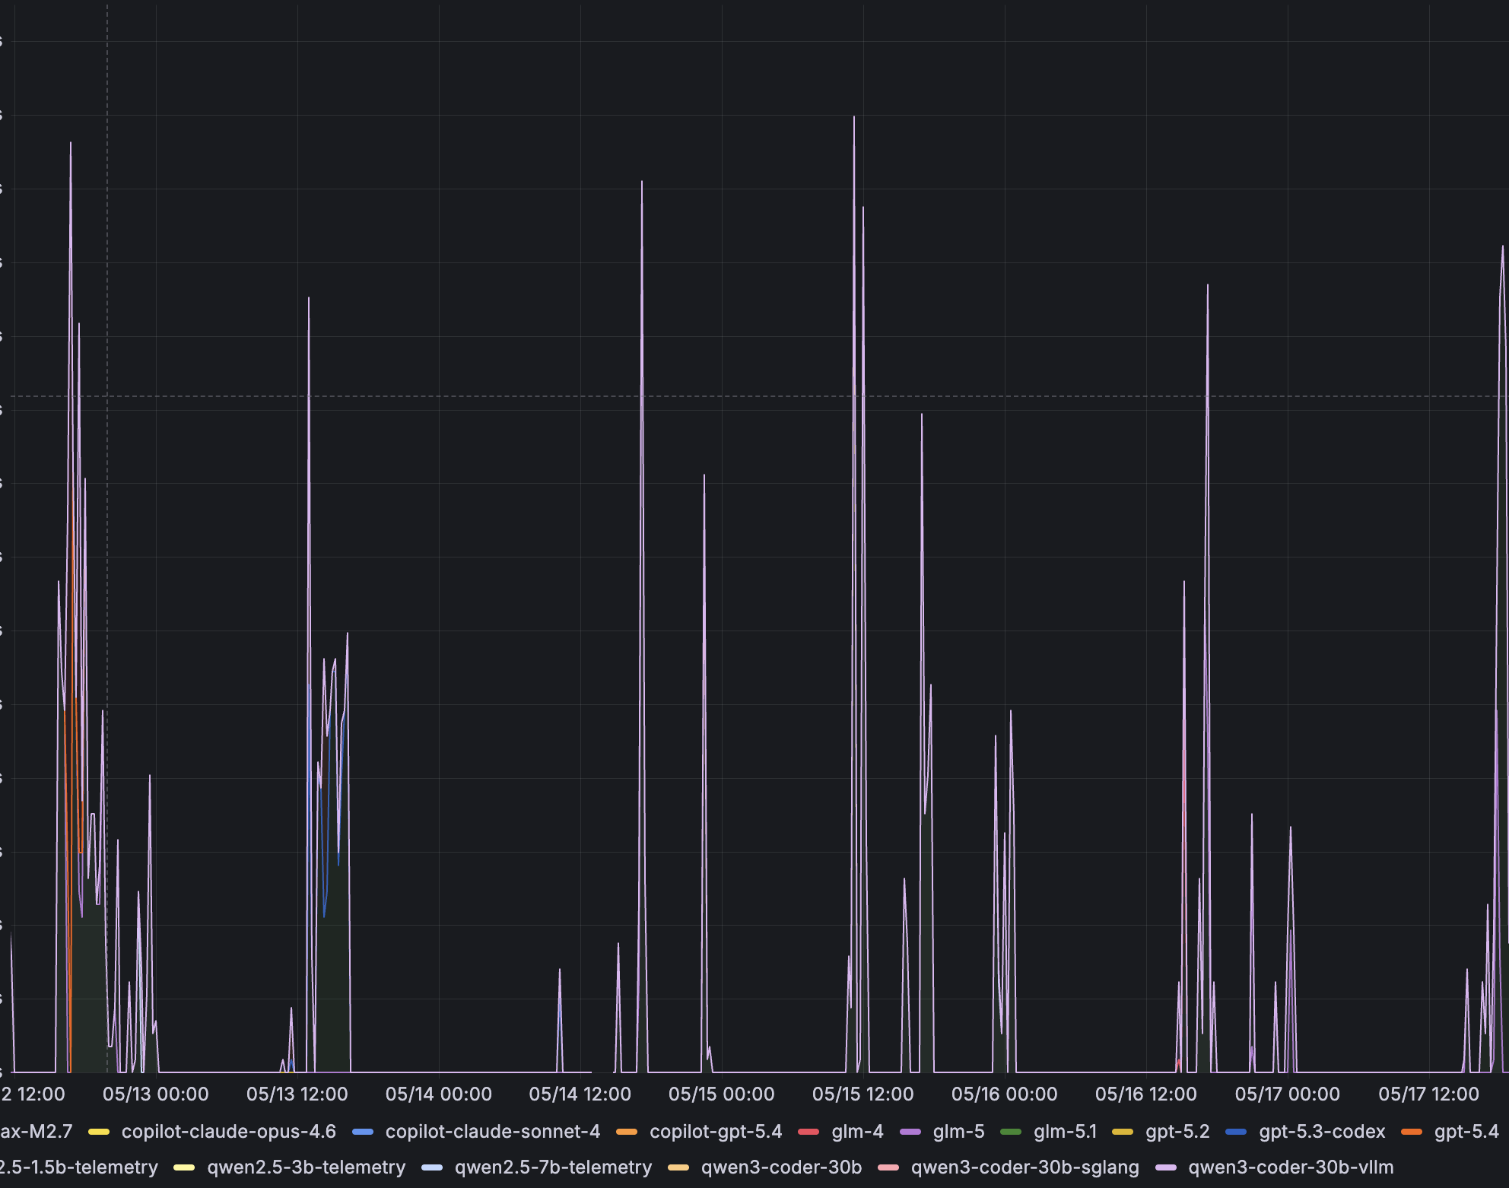
Task: Click the yellow copilot-claude-opus-4.6 color swatch
Action: tap(99, 1132)
